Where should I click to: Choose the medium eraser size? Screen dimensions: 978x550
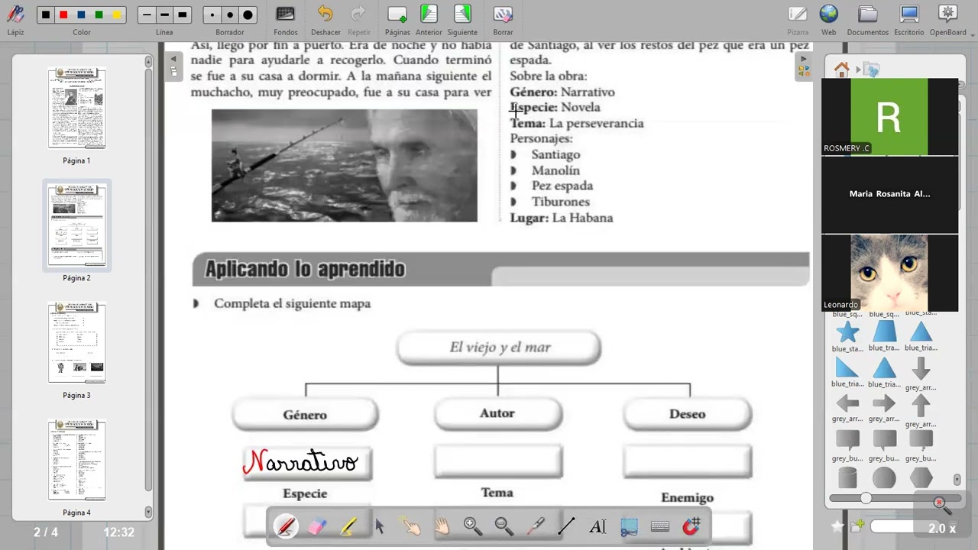[x=230, y=15]
